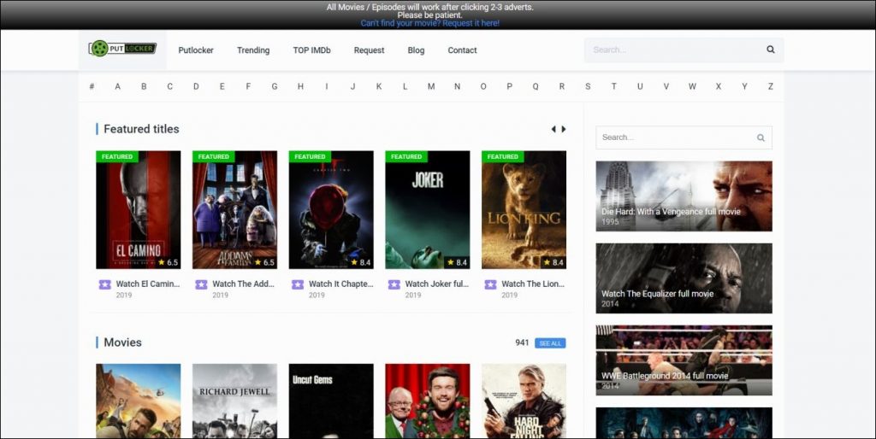Open the Lion King poster
The height and width of the screenshot is (439, 876).
point(524,210)
